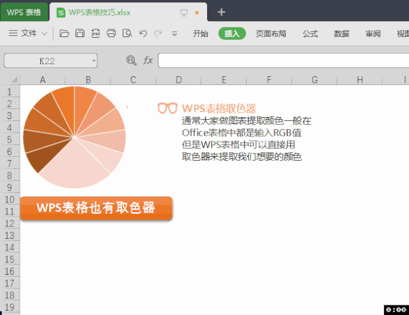
Task: Click the WPS 表格 home tab
Action: pos(24,12)
